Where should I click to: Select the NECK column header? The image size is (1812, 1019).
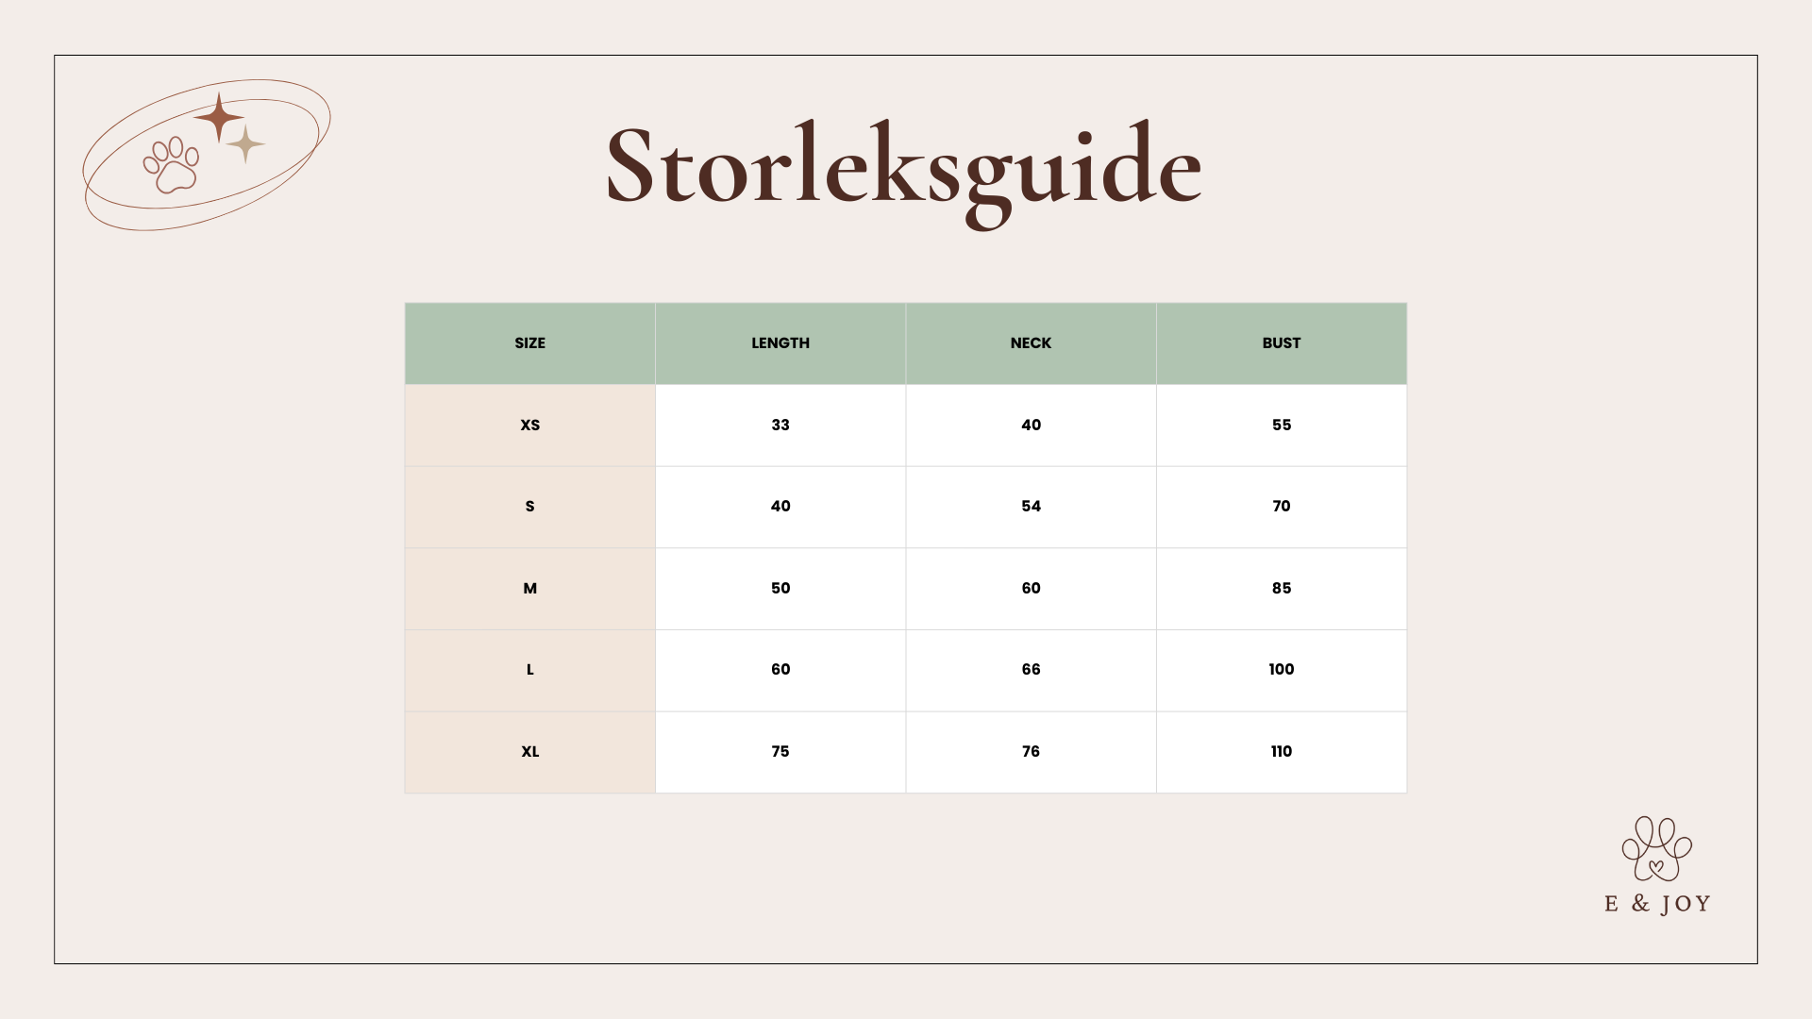(x=1031, y=343)
